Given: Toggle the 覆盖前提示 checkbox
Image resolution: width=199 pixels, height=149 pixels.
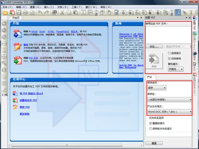Looking at the screenshot, I should tap(150, 123).
